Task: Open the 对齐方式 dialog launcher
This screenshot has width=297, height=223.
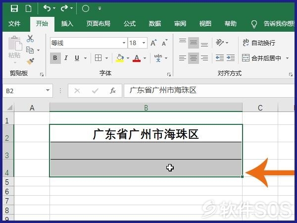Action: [291, 74]
